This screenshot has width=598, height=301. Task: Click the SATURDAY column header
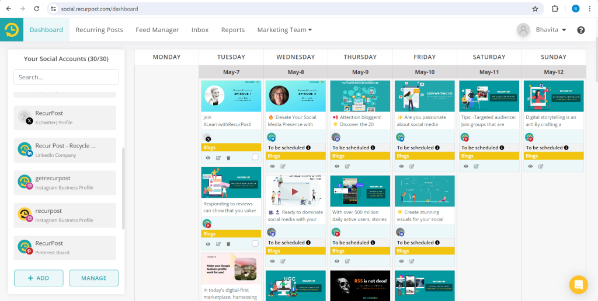[x=489, y=57]
